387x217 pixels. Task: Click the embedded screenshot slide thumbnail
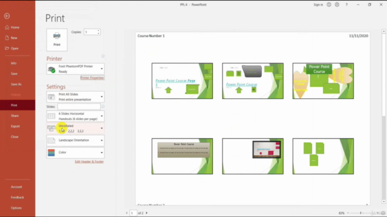[x=253, y=156]
